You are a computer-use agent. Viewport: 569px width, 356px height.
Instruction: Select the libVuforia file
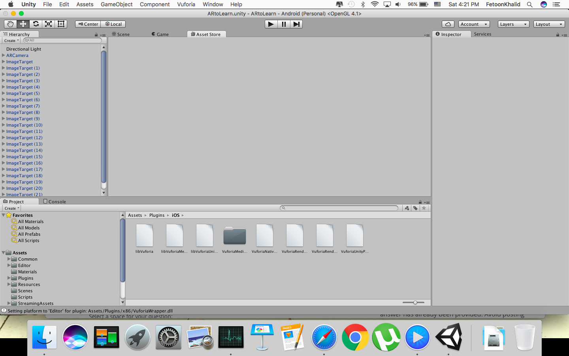coord(145,239)
